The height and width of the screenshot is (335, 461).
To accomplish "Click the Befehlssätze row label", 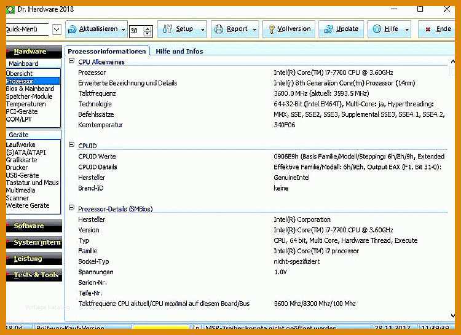I will coord(96,114).
